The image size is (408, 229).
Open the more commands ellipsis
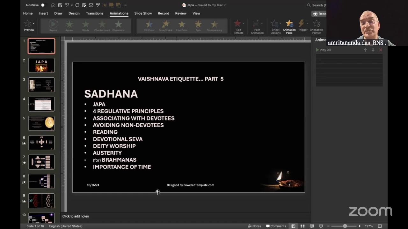coord(125,5)
